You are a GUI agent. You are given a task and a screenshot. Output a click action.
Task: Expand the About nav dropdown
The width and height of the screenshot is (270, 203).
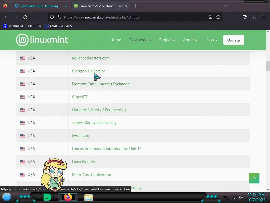click(x=190, y=40)
